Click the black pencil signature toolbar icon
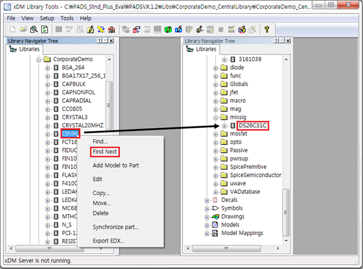The width and height of the screenshot is (363, 269). (x=200, y=30)
